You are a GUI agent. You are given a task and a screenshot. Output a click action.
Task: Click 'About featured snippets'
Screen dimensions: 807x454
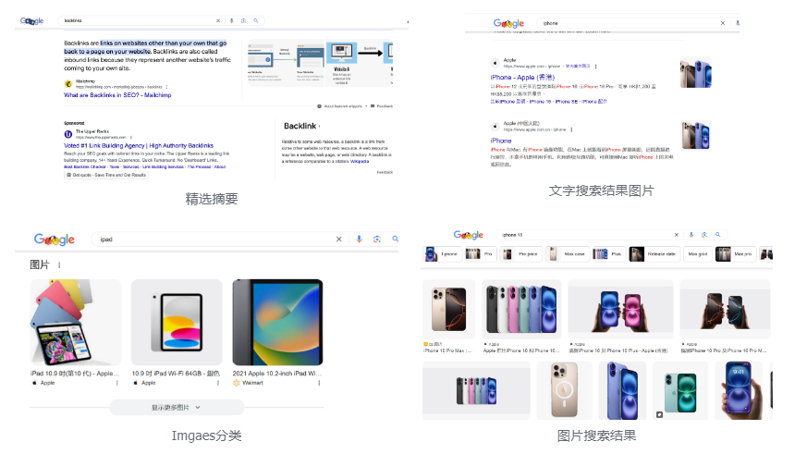click(x=339, y=106)
